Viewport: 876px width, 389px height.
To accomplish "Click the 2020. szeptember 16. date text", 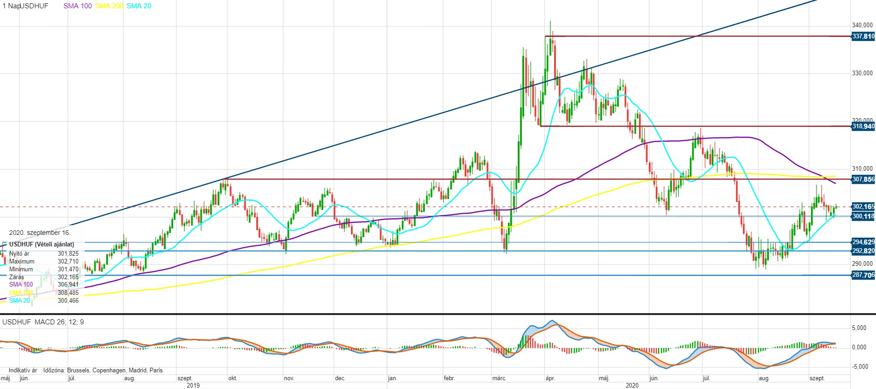I will point(40,233).
